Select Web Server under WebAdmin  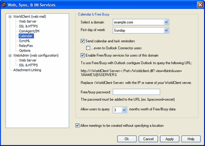pyautogui.click(x=28, y=60)
